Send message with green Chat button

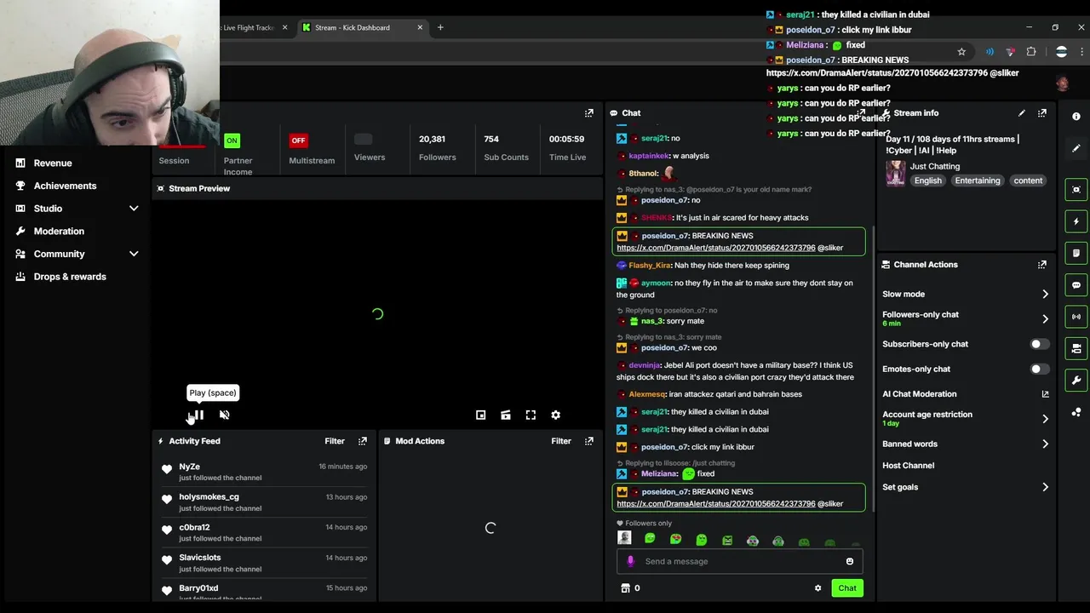[847, 588]
